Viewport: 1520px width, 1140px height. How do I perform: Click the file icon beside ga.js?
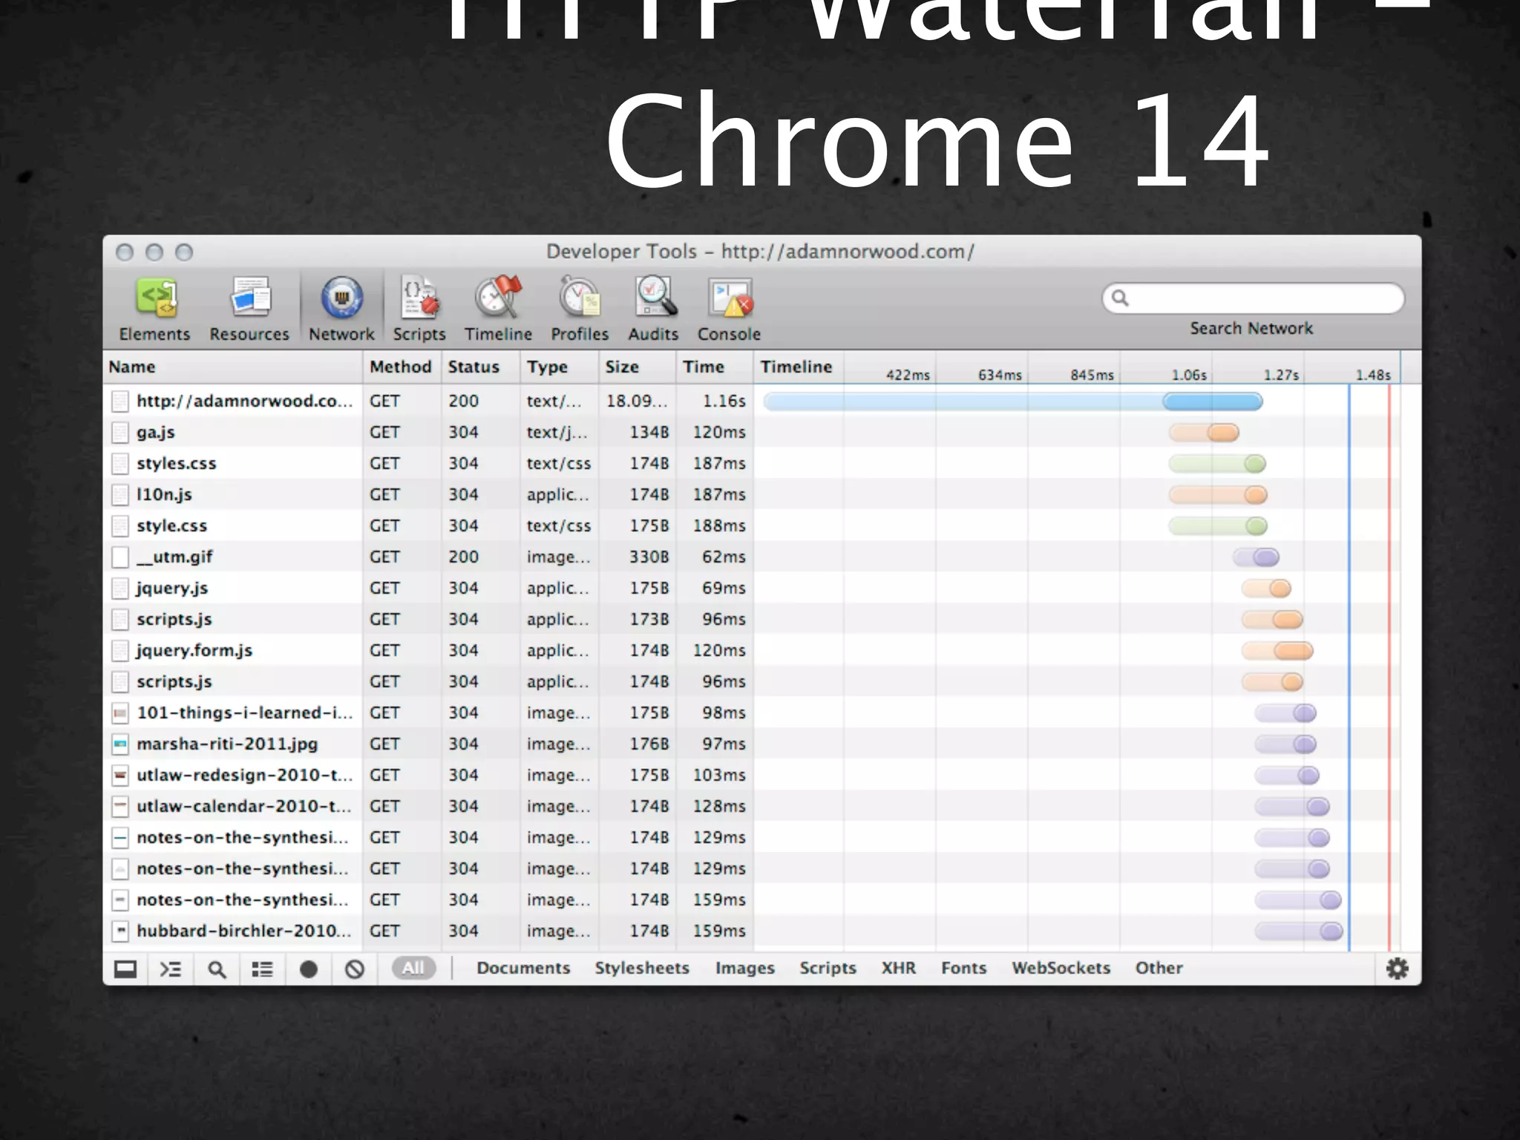pyautogui.click(x=120, y=432)
